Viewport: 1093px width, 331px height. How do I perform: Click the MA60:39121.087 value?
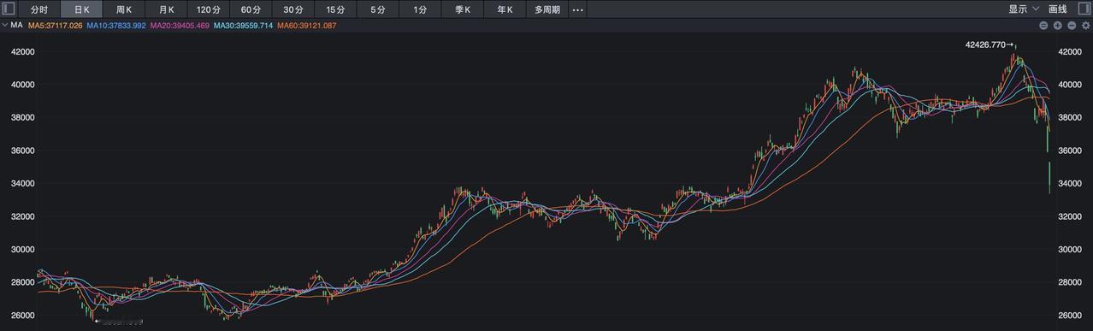(306, 26)
